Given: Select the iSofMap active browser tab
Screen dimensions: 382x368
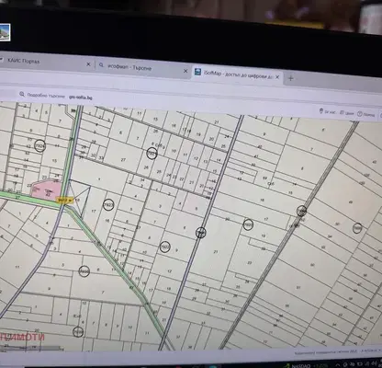Looking at the screenshot, I should tap(237, 75).
